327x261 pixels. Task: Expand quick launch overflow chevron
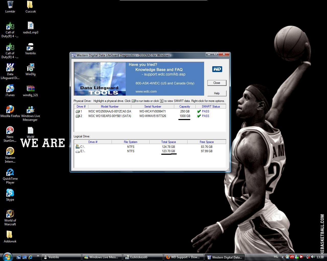[x=38, y=256]
